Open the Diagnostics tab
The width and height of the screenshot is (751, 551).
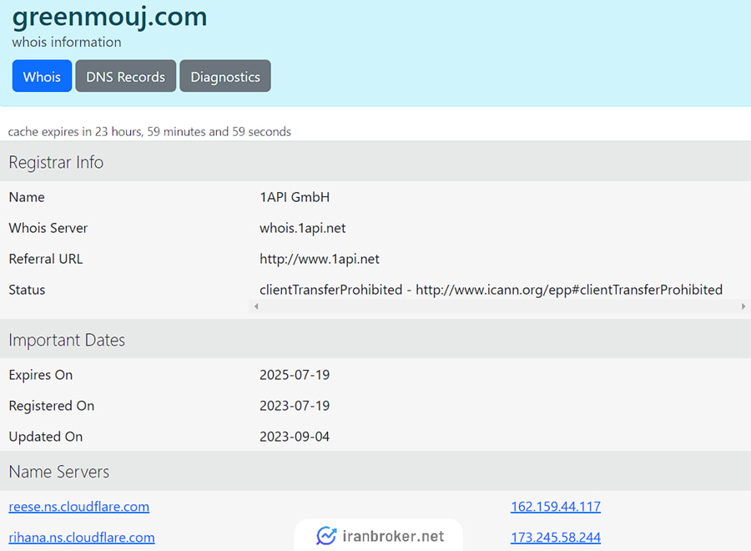pyautogui.click(x=225, y=76)
